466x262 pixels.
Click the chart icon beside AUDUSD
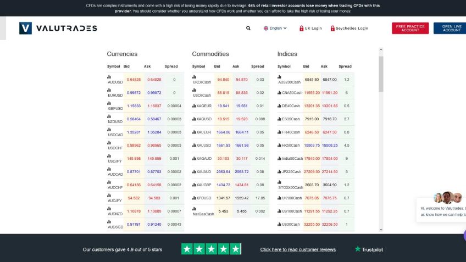click(x=109, y=77)
